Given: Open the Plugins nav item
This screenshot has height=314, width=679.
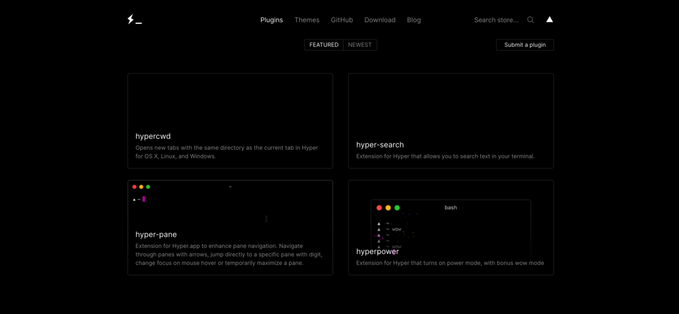Looking at the screenshot, I should [x=272, y=20].
